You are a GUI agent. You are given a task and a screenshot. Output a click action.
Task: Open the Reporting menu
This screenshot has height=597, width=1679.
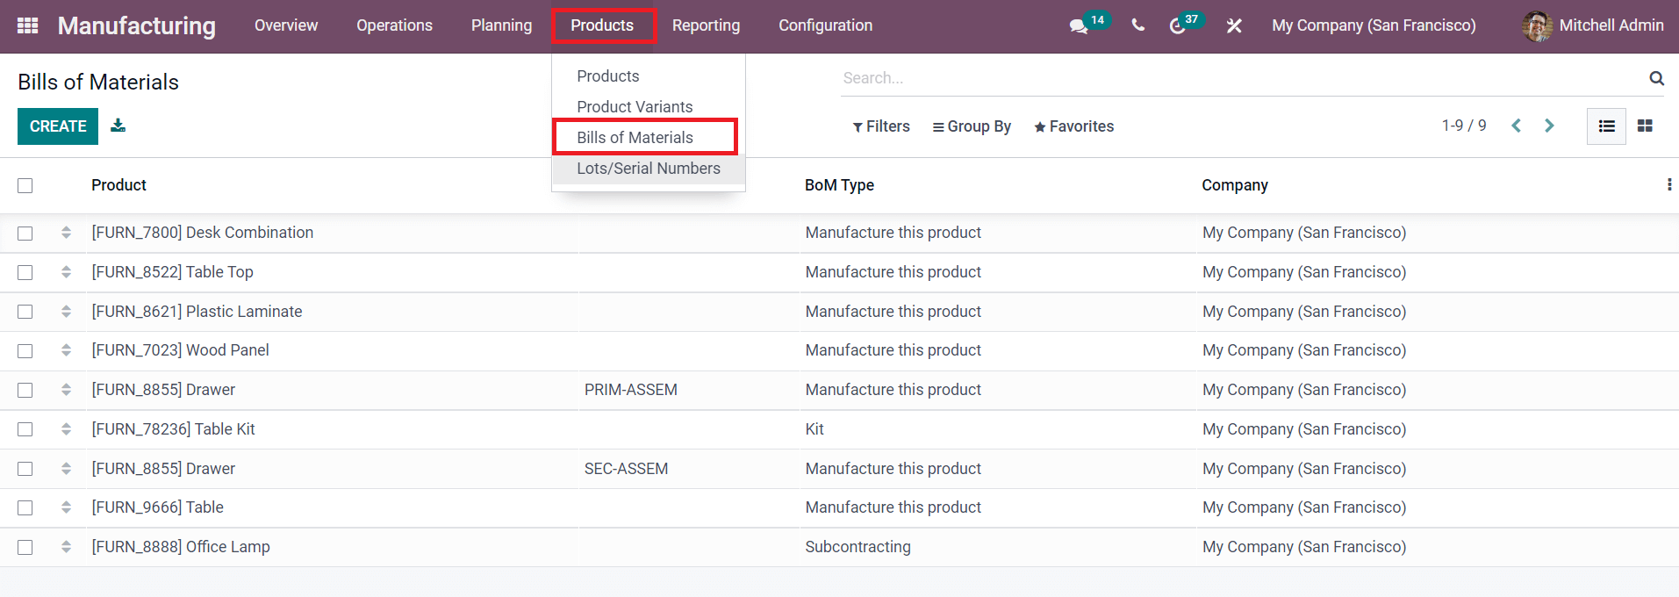point(706,25)
